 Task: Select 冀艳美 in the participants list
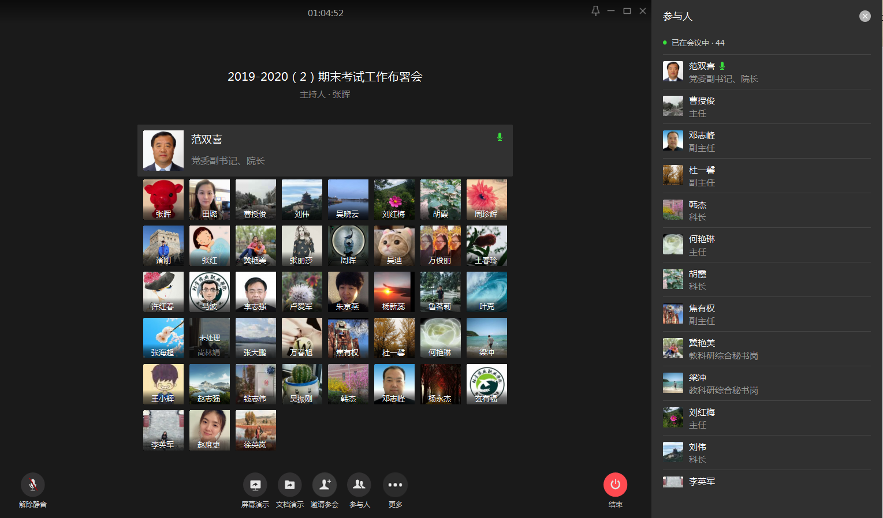[x=766, y=349]
